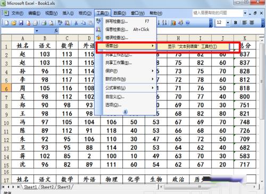Select 自定义(C)... menu entry
The height and width of the screenshot is (194, 266).
pos(126,97)
